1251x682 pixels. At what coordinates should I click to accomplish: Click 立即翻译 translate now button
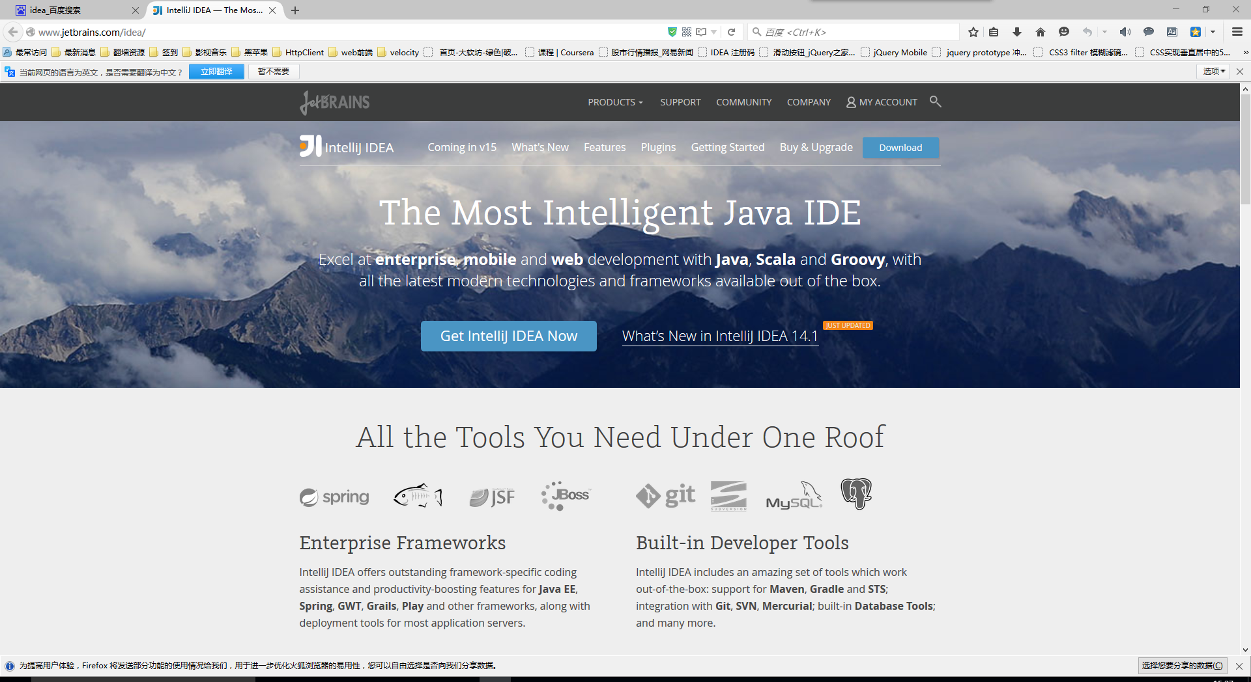pyautogui.click(x=216, y=72)
